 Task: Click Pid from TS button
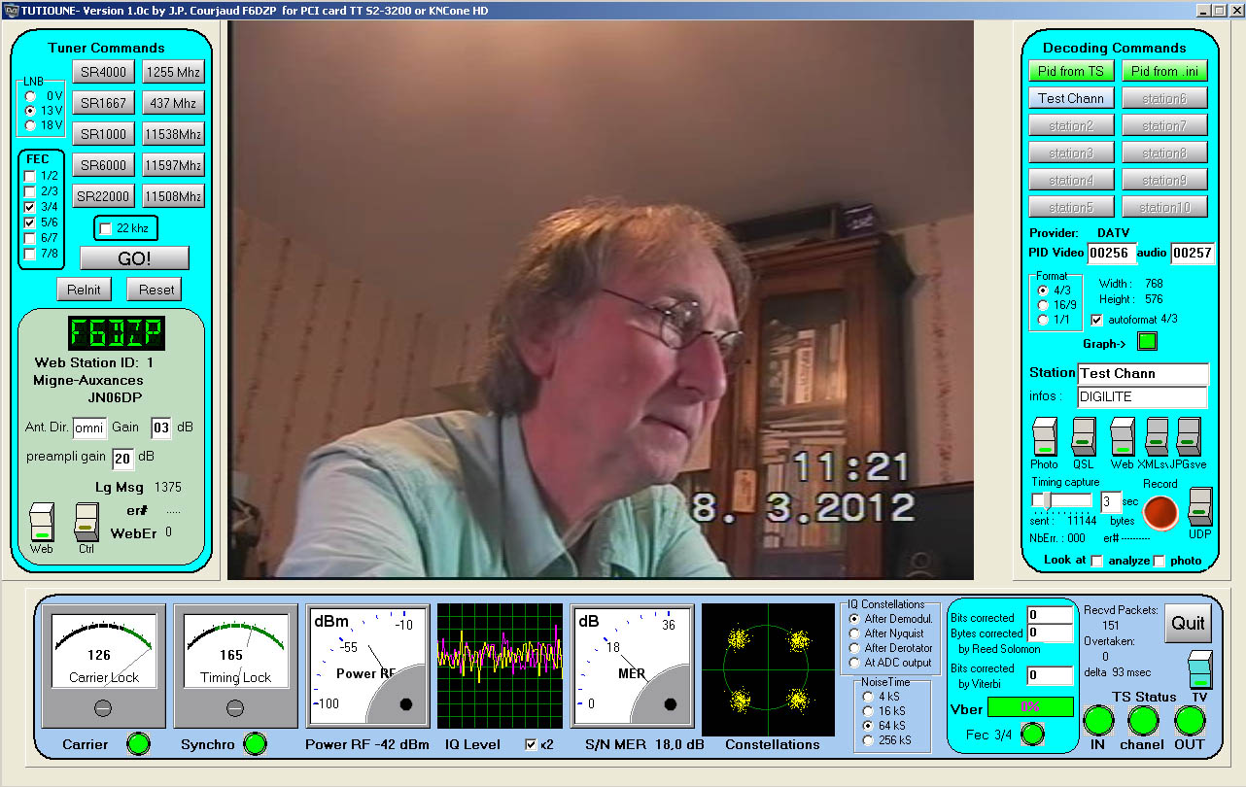coord(1071,71)
